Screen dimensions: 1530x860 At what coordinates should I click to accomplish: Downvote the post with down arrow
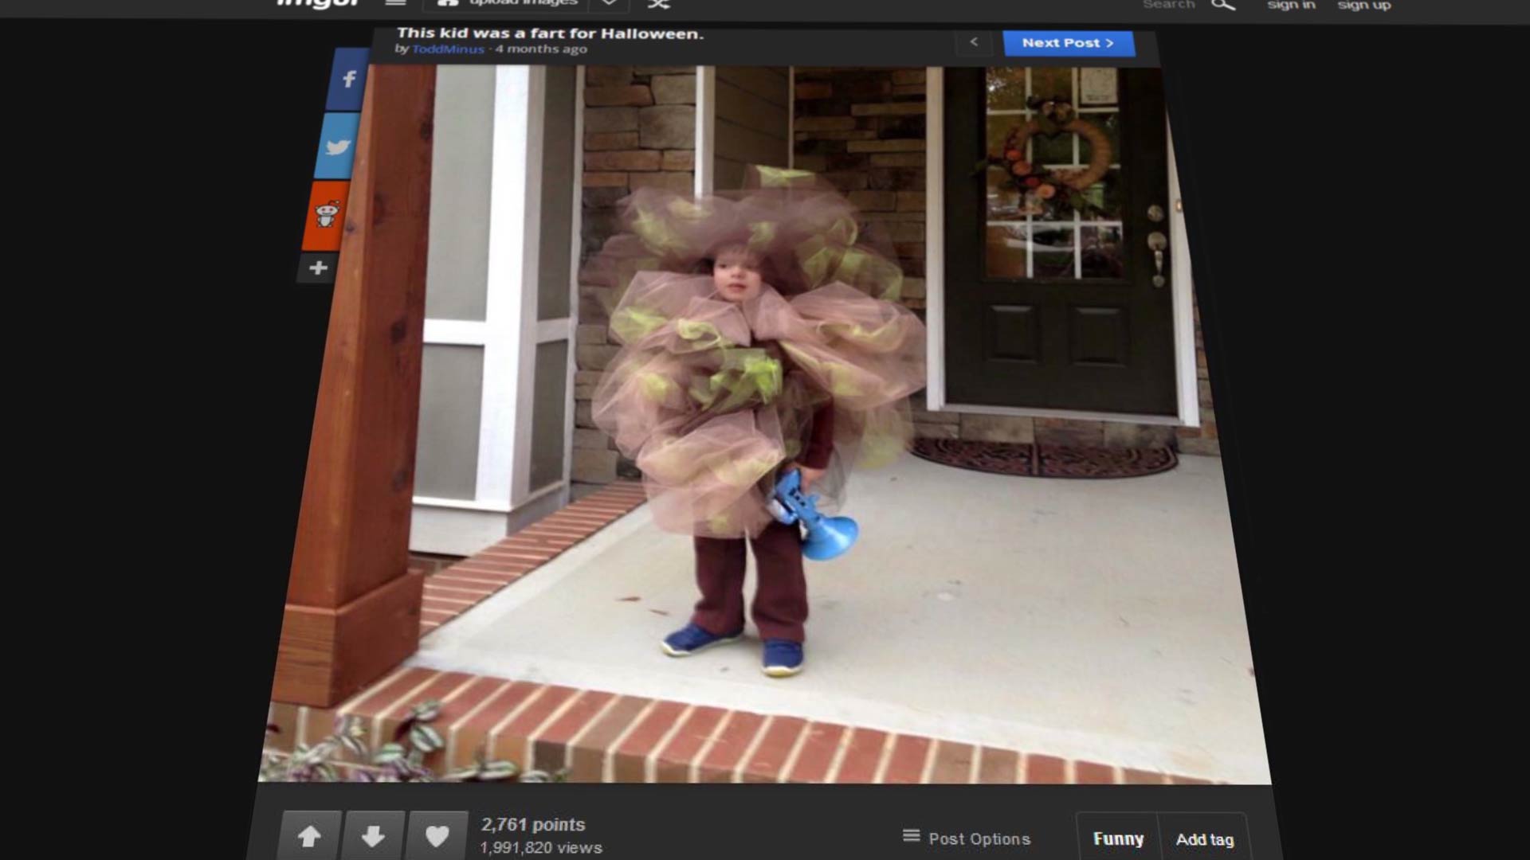tap(373, 836)
